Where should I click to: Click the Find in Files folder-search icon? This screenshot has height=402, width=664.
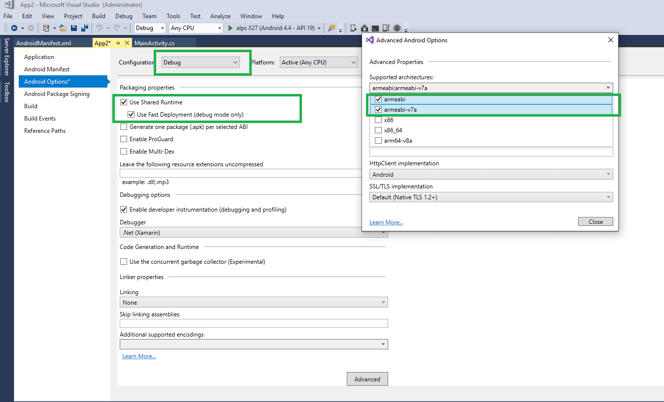tap(332, 28)
